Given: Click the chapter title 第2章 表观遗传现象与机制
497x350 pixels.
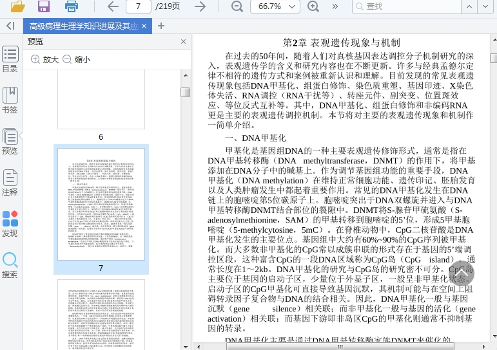Looking at the screenshot, I should [341, 42].
